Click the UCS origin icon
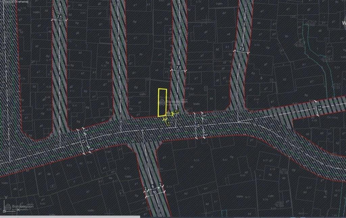This screenshot has height=218, width=346. pos(4,211)
